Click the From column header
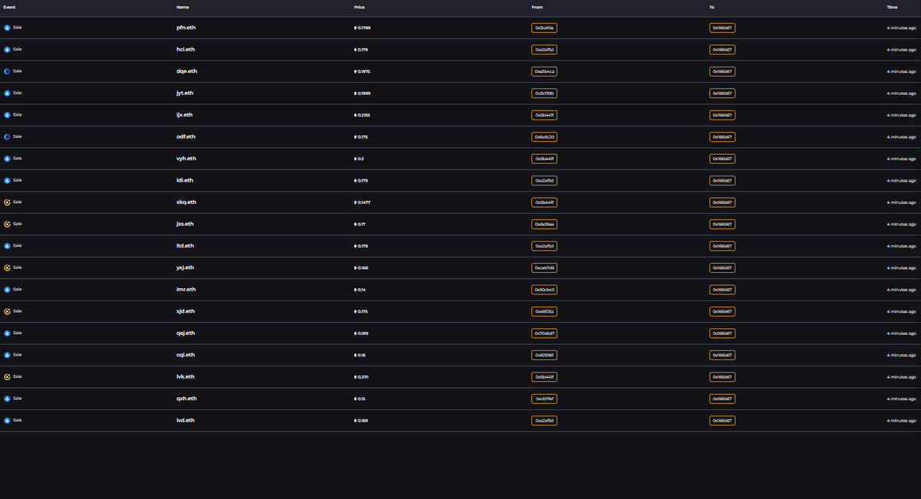The width and height of the screenshot is (921, 499). 537,7
